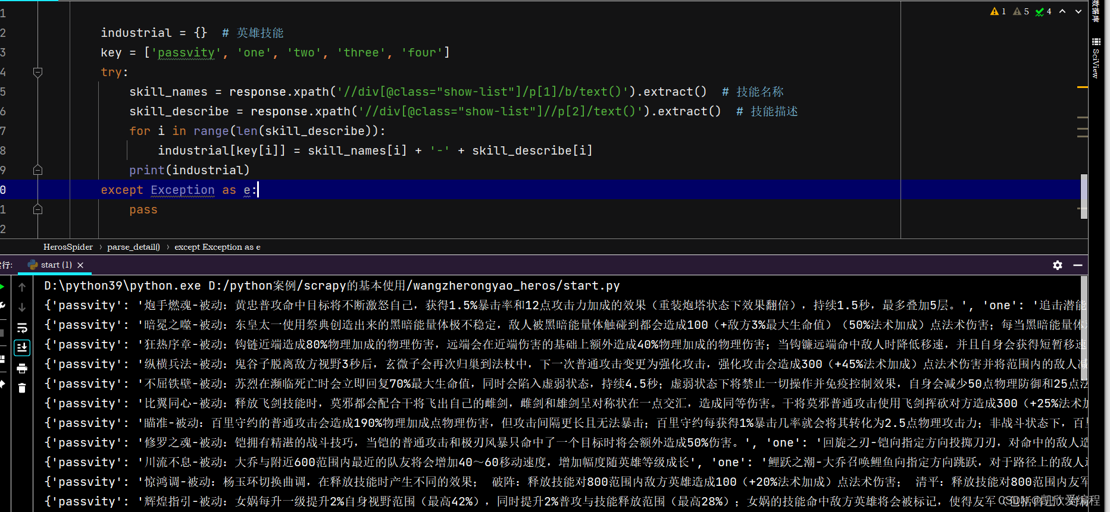
Task: Click the typo count 4 checkmark indicator
Action: click(1043, 11)
